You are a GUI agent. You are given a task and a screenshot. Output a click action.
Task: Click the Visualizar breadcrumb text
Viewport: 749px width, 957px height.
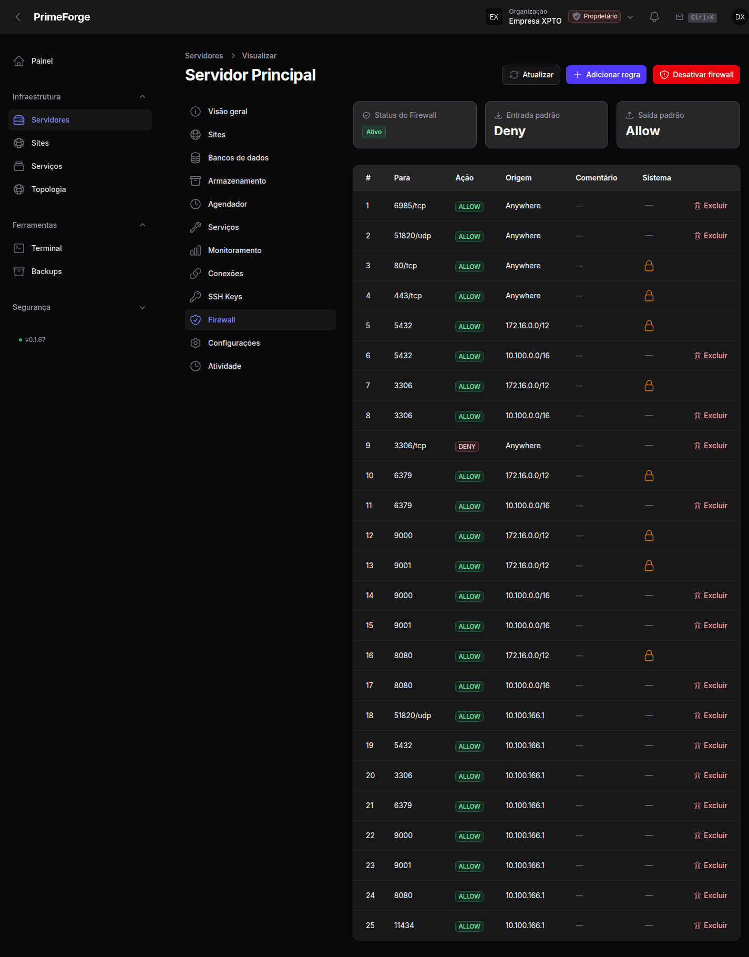259,56
